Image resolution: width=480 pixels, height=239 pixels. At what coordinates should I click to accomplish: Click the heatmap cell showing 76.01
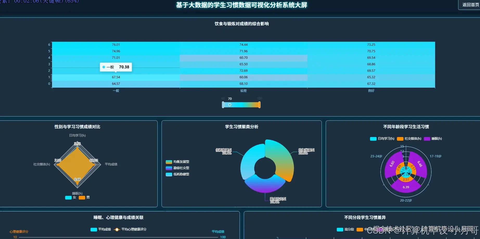click(116, 44)
